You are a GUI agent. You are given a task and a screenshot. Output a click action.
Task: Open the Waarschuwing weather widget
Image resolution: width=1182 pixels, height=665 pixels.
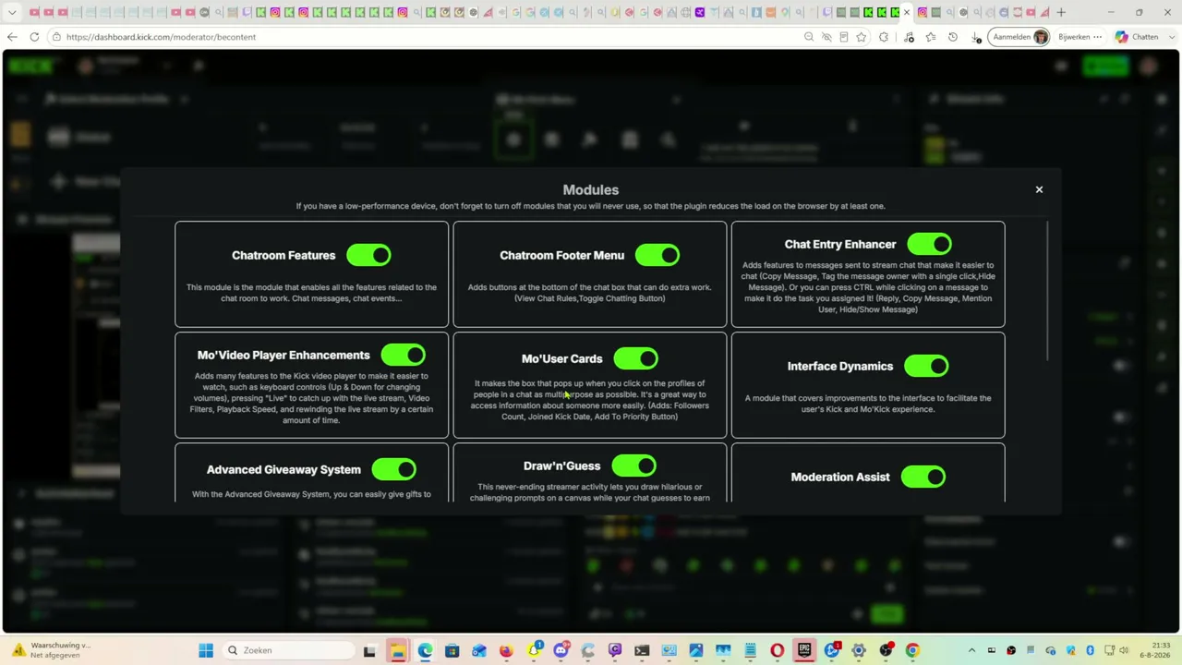click(51, 650)
